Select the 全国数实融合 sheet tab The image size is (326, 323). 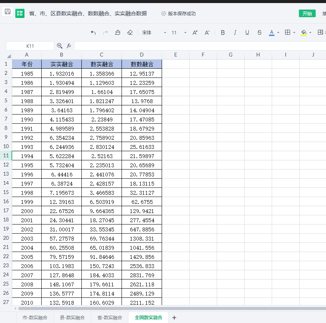(x=148, y=317)
